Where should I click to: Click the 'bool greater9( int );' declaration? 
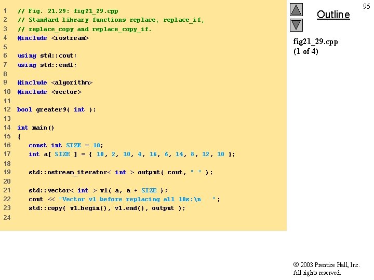(x=56, y=109)
